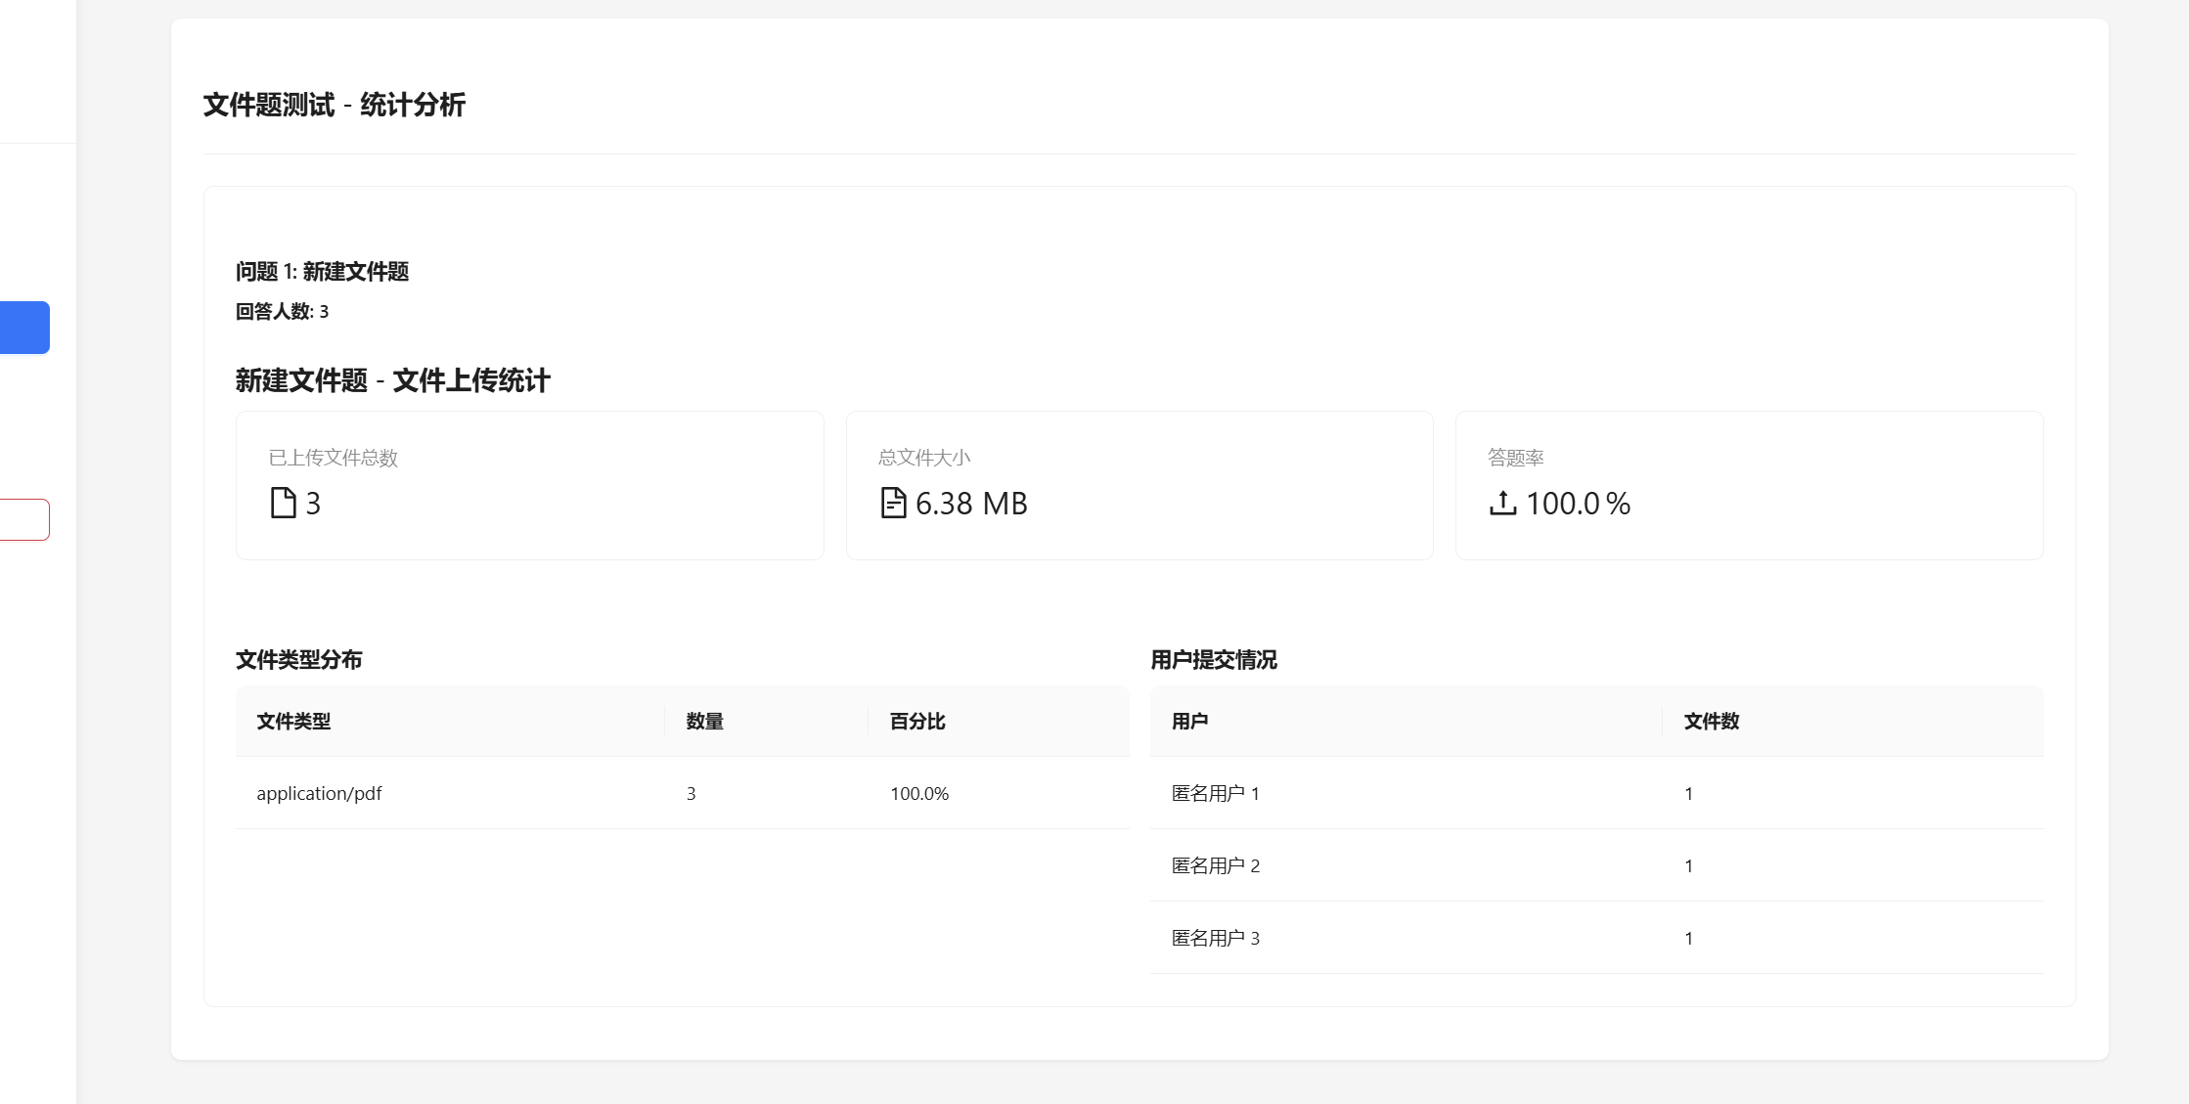Click the 用户 column header
Viewport: 2189px width, 1104px height.
click(x=1189, y=722)
